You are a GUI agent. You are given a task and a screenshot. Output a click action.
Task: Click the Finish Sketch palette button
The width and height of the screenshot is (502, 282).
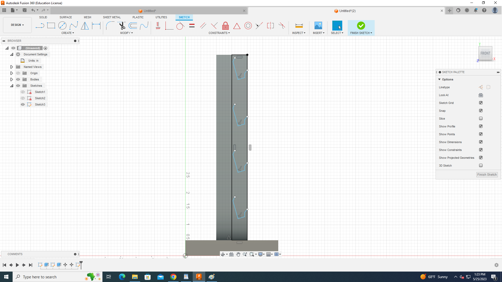(487, 175)
